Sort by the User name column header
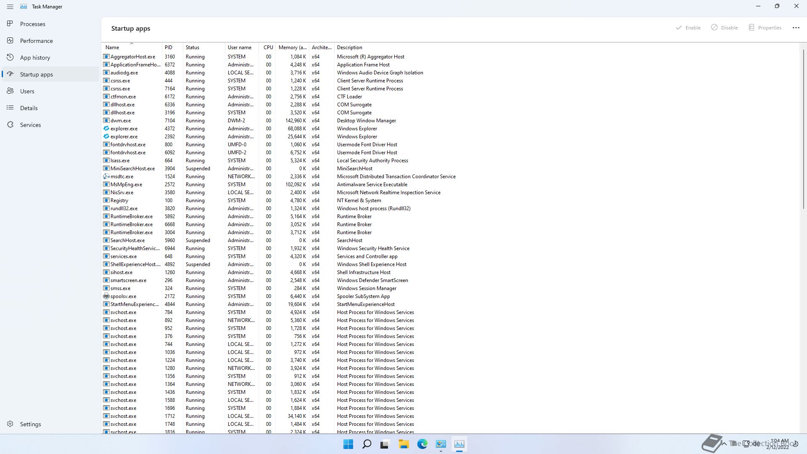807x454 pixels. [x=242, y=48]
